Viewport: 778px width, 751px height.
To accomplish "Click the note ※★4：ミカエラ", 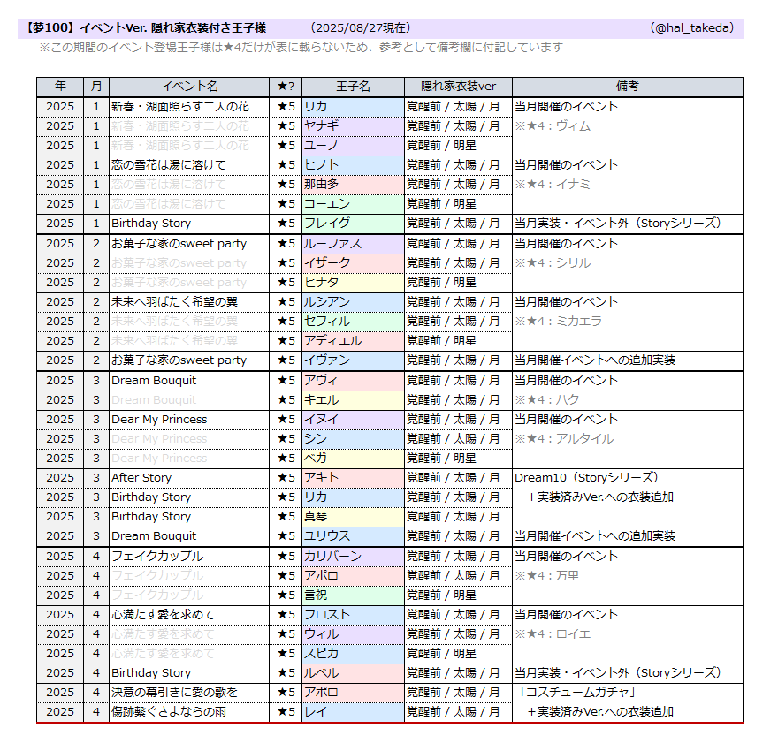I will coord(558,322).
